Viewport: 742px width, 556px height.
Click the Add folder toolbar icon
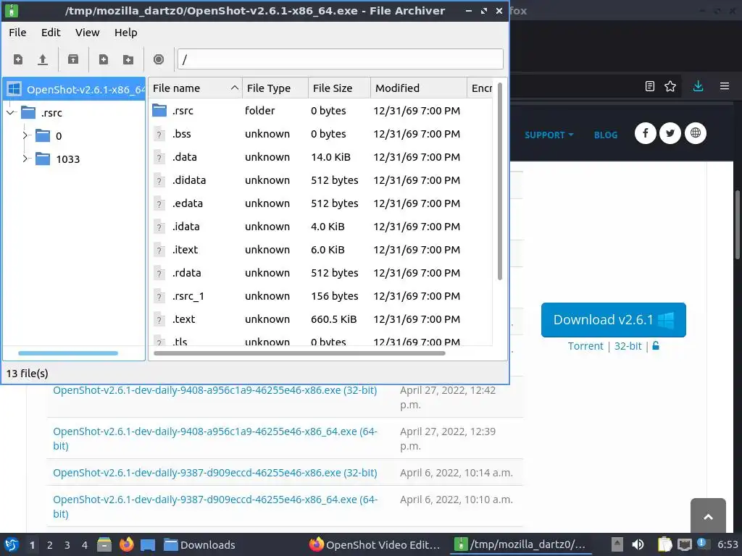[x=128, y=59]
